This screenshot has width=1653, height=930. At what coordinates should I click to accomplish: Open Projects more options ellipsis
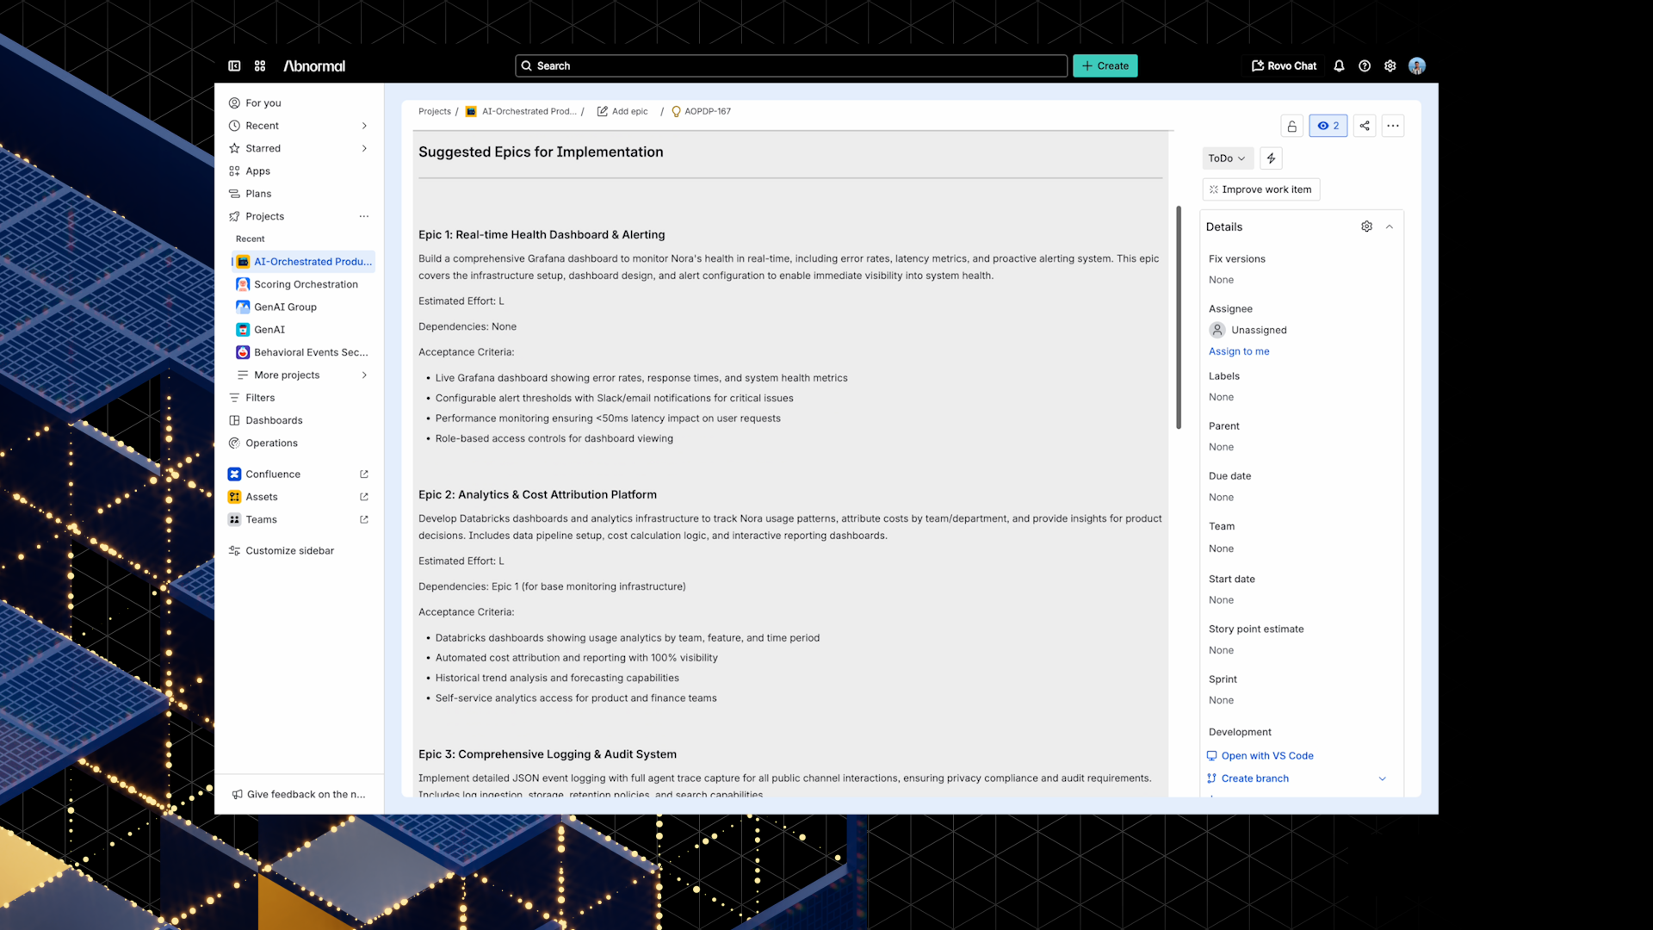364,216
